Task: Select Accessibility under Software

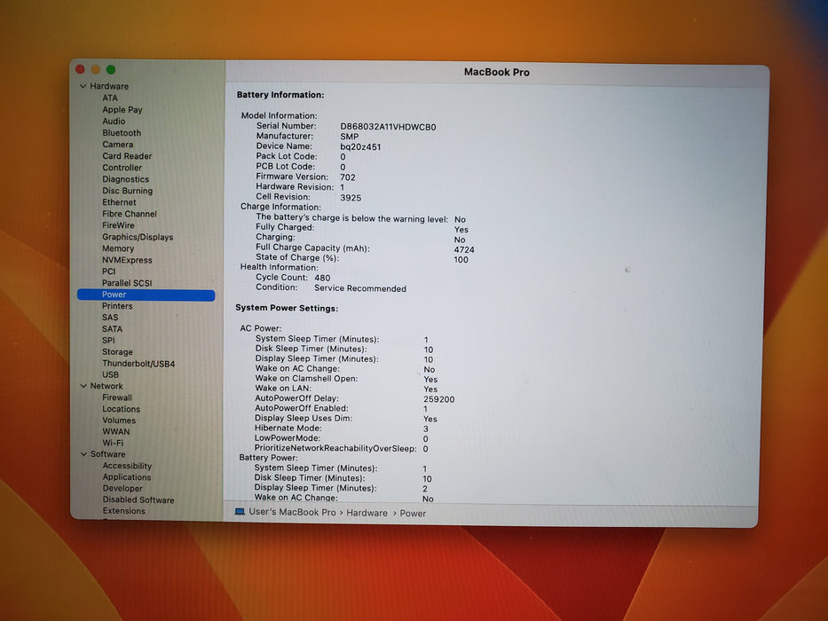Action: click(127, 466)
